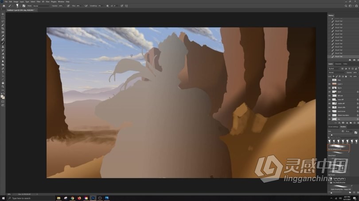359x201 pixels.
Task: Hide the left rock layer
Action: [x=329, y=95]
